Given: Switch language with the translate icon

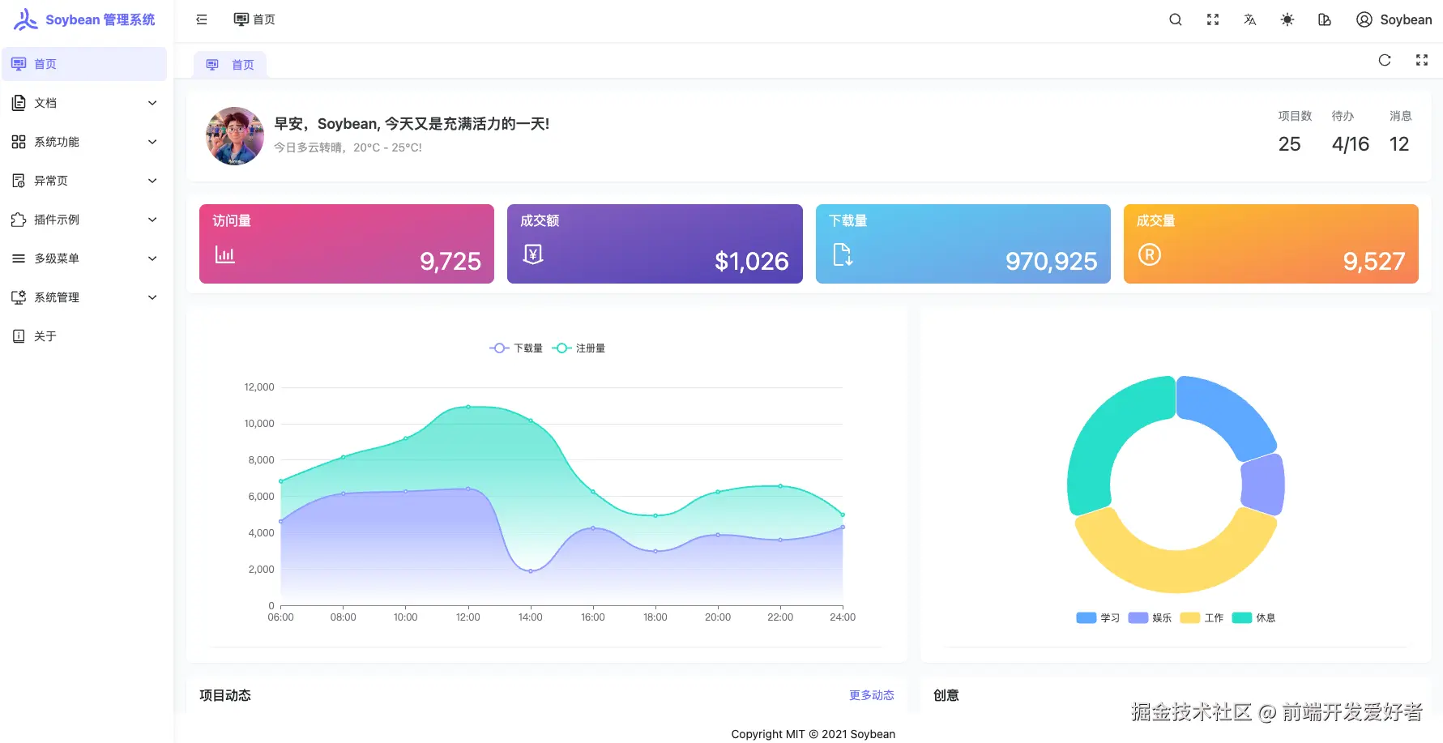Looking at the screenshot, I should point(1250,19).
